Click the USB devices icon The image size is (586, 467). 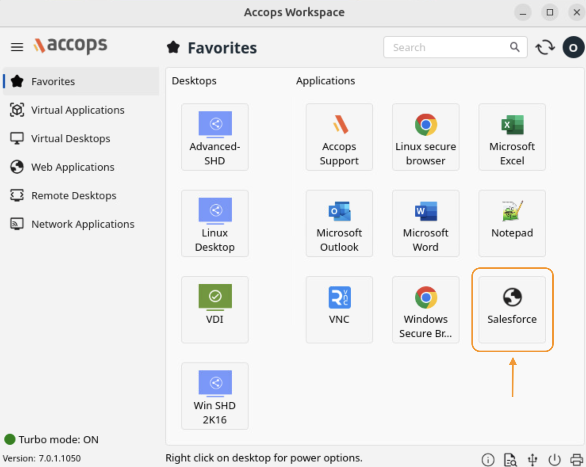[532, 459]
